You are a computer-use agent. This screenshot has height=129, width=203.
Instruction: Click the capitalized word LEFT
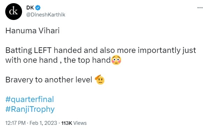[x=43, y=50]
